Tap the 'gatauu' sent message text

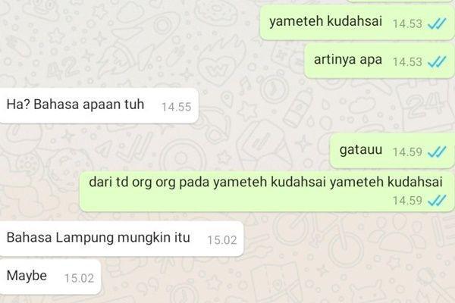coord(361,150)
